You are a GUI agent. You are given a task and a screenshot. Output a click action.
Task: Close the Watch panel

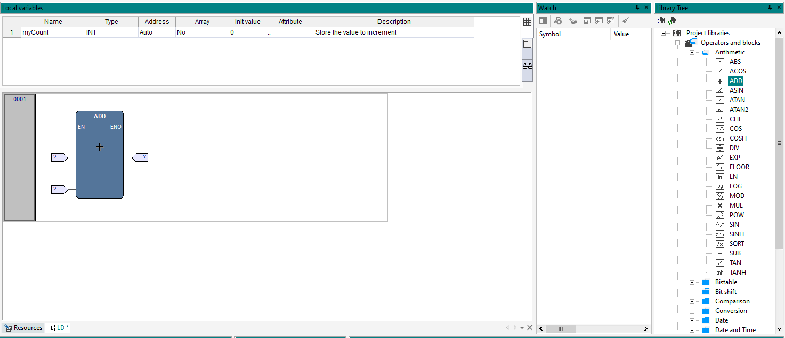(646, 7)
